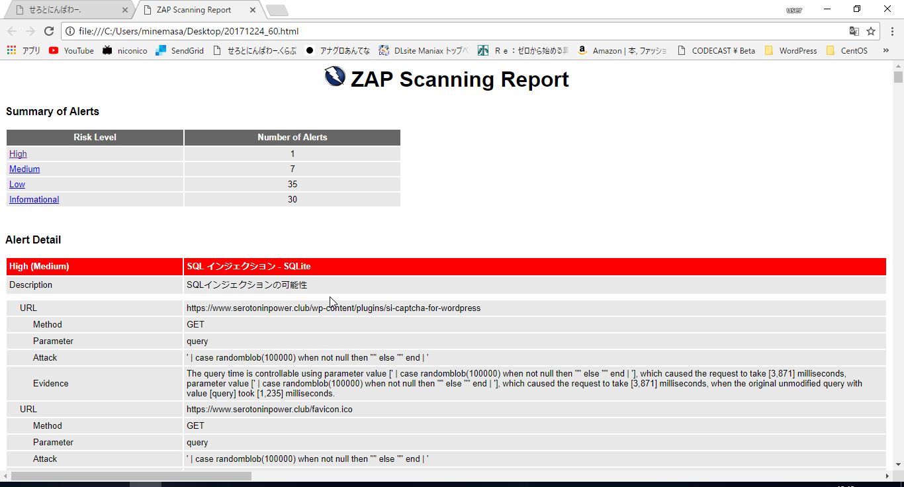This screenshot has width=904, height=487.
Task: Reload the ZAP report page
Action: tap(49, 31)
